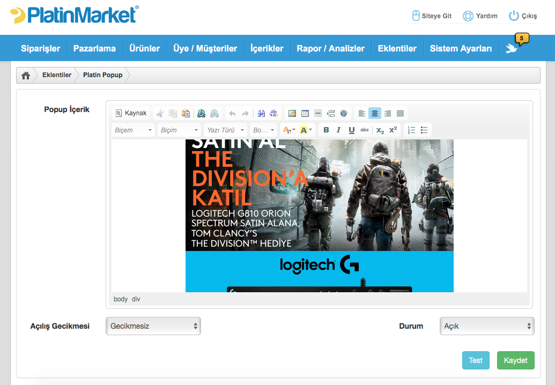The height and width of the screenshot is (385, 555).
Task: Click the Insert Page Break icon
Action: (x=331, y=113)
